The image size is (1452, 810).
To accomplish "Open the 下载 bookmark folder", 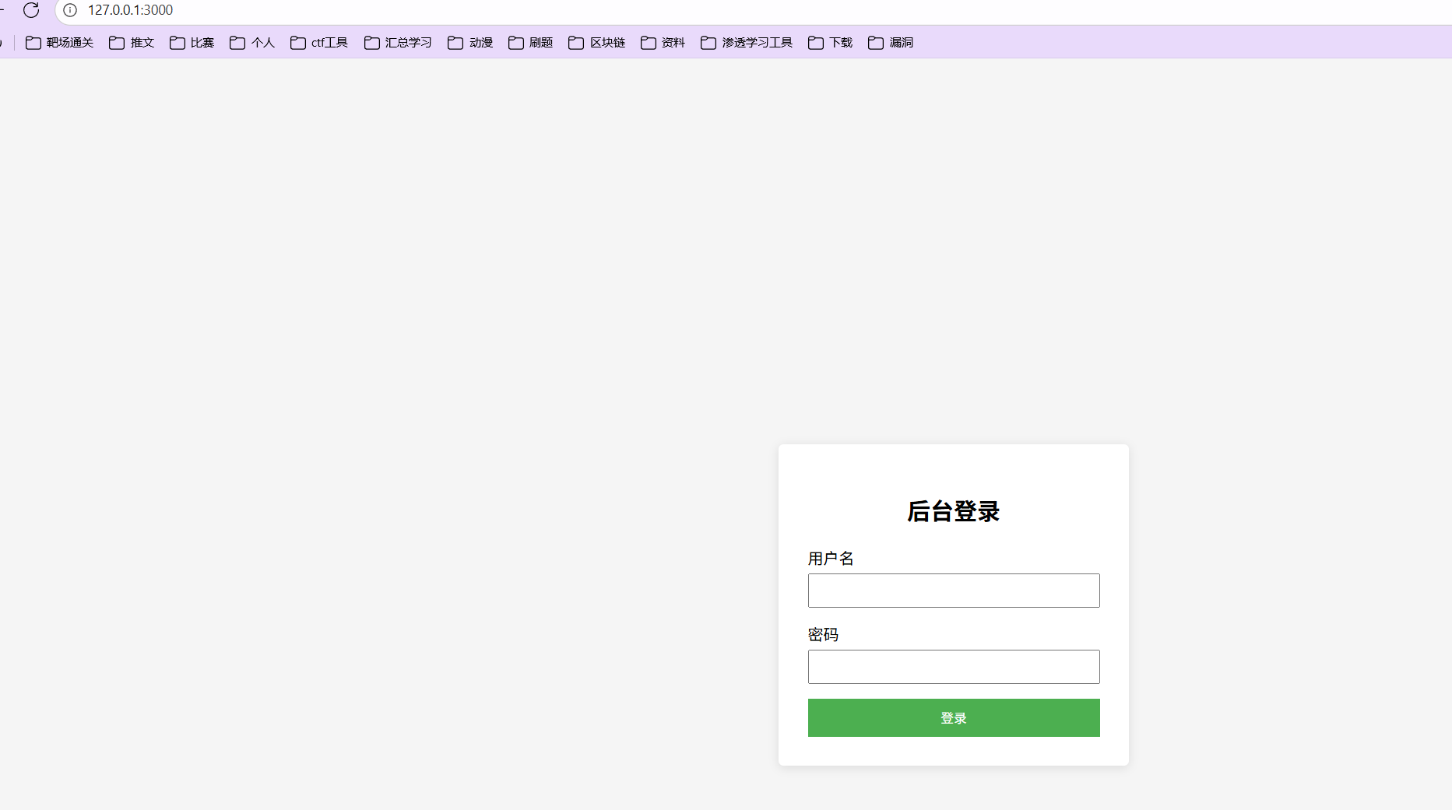I will coord(831,43).
